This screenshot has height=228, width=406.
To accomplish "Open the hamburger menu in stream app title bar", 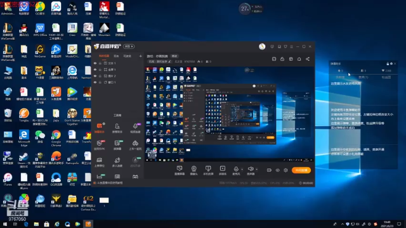I will [x=292, y=46].
